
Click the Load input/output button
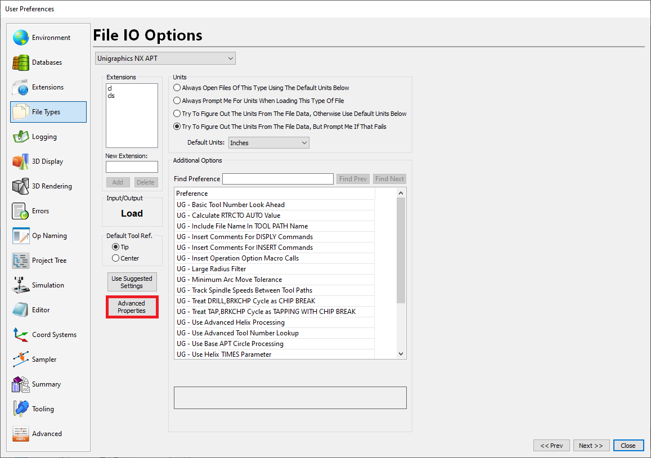[132, 213]
